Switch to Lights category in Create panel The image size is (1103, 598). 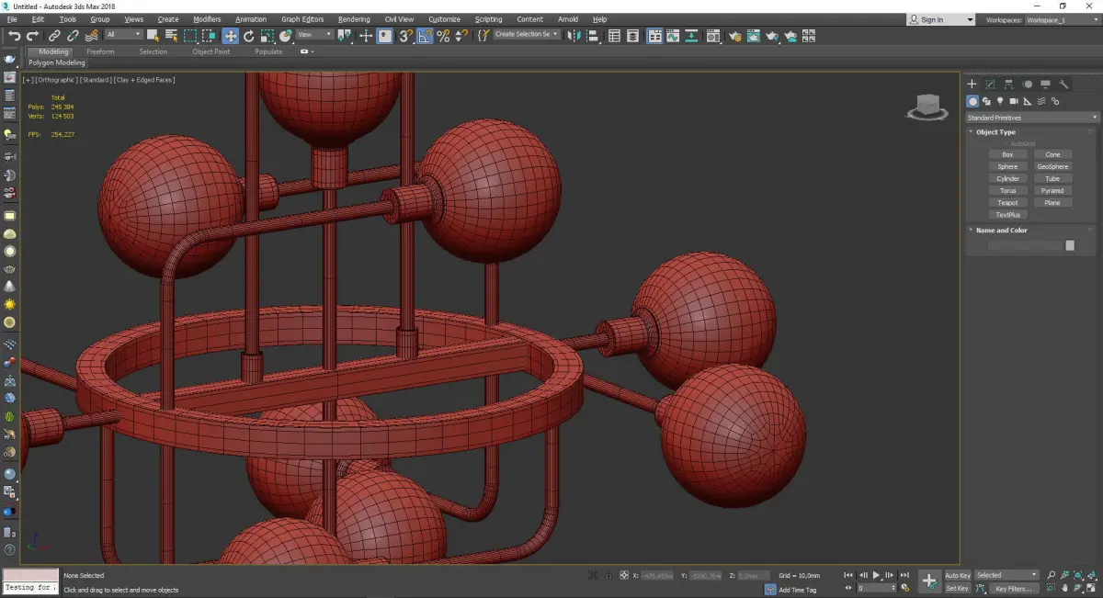1000,101
